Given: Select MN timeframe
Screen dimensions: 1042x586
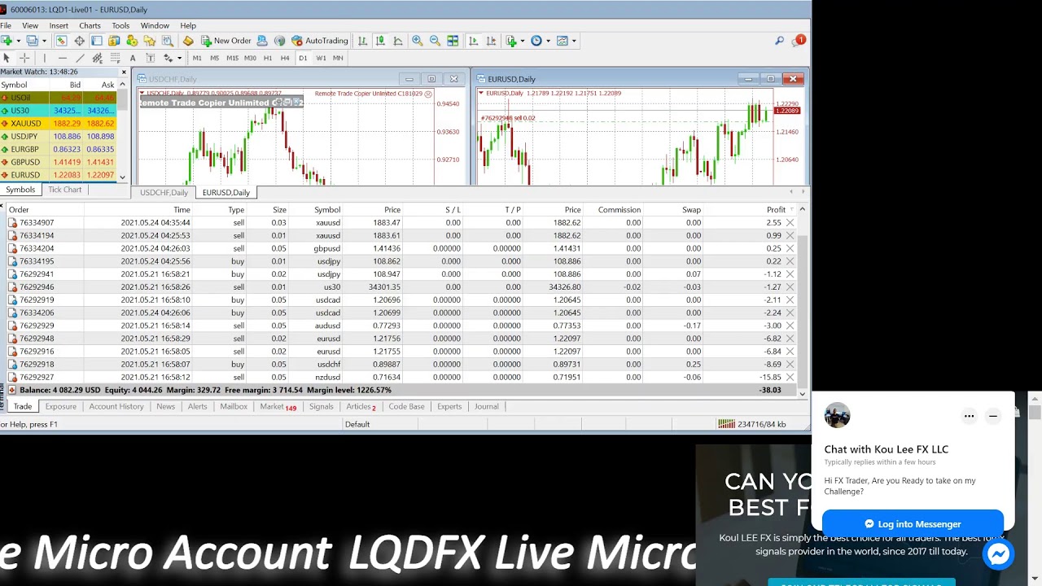Looking at the screenshot, I should coord(338,58).
